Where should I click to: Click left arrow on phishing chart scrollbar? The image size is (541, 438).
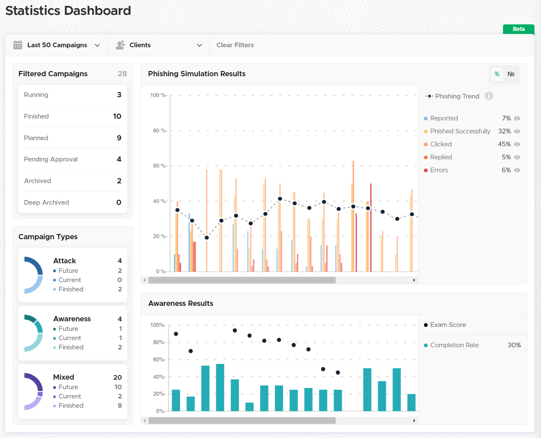click(x=145, y=280)
